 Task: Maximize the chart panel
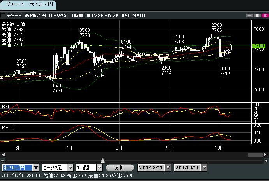[x=257, y=16]
